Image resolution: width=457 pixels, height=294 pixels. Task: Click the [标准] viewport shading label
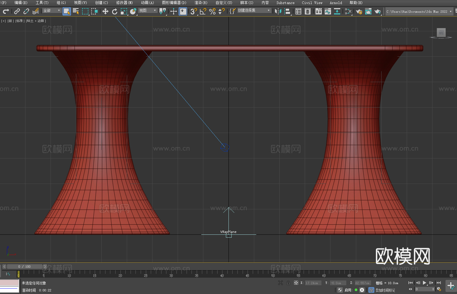click(20, 21)
